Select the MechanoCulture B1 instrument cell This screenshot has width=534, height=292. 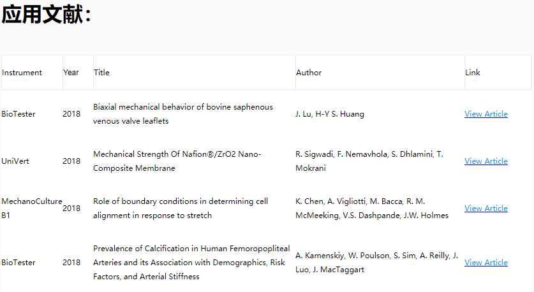pyautogui.click(x=31, y=208)
